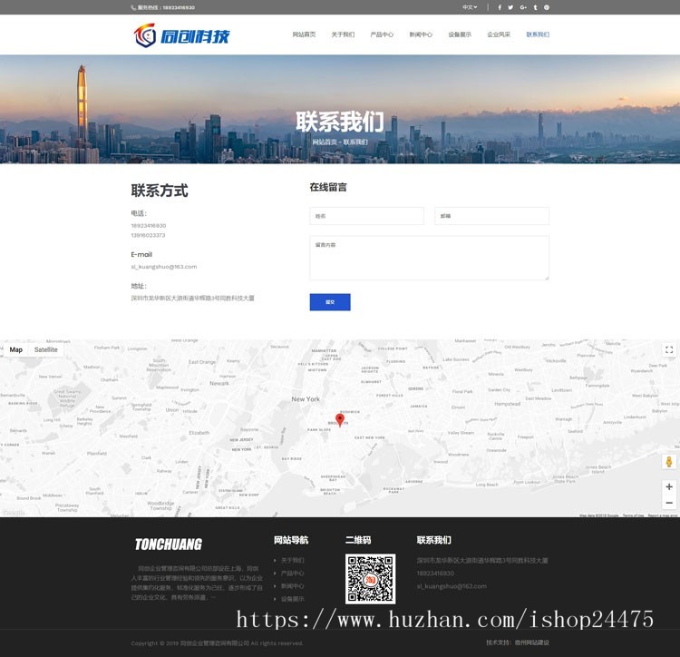This screenshot has height=657, width=680.
Task: Open the Google Plus social icon
Action: [x=523, y=7]
